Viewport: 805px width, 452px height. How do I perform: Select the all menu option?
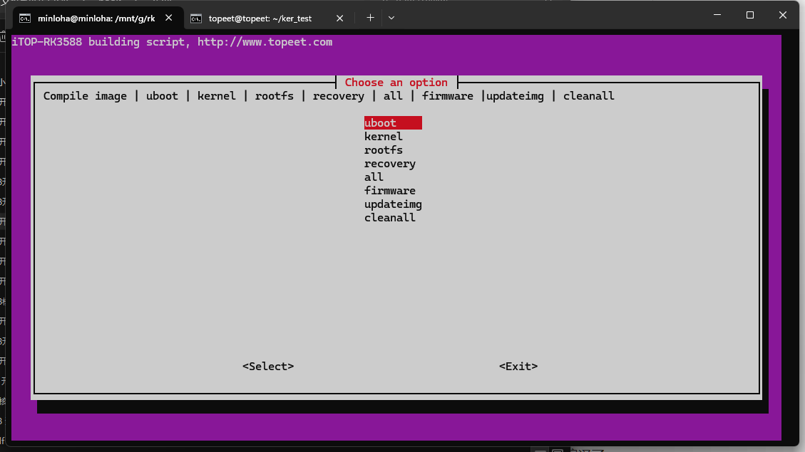pos(374,177)
